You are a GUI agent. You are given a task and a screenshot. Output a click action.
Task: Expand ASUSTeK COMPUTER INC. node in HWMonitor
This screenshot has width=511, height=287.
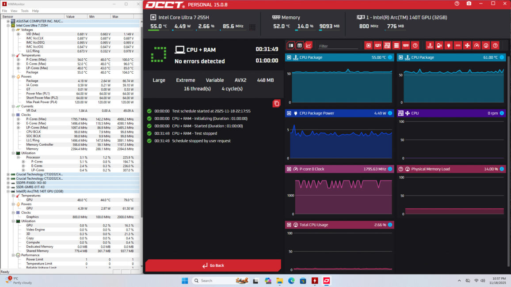[x=8, y=21]
